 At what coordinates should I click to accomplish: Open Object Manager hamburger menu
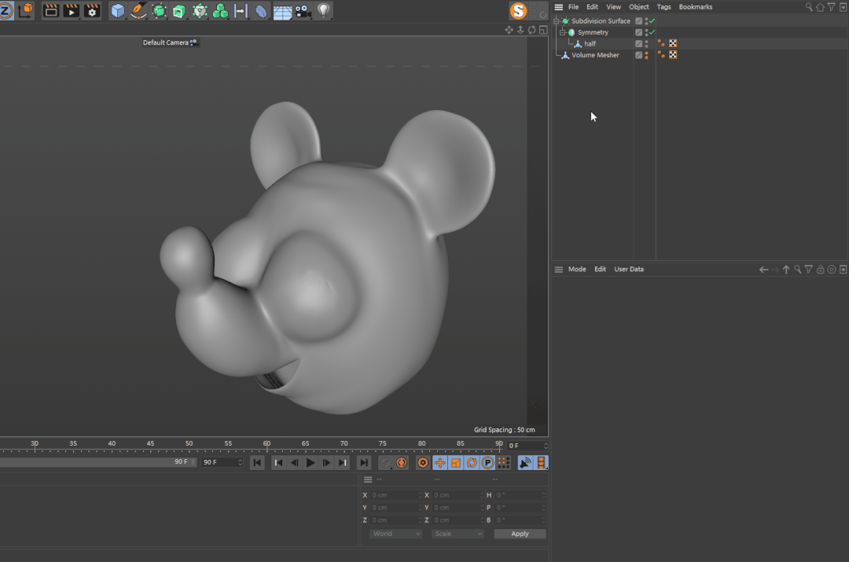559,7
